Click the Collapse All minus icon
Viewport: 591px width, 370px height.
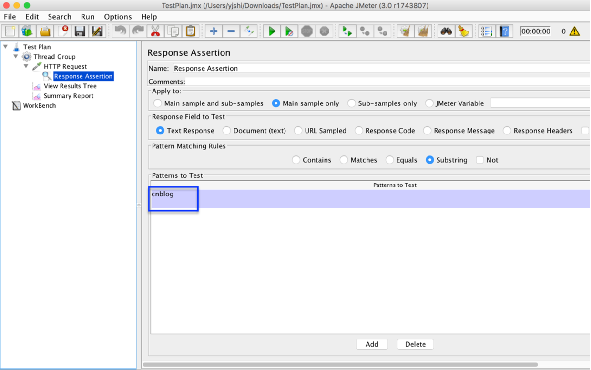(231, 31)
